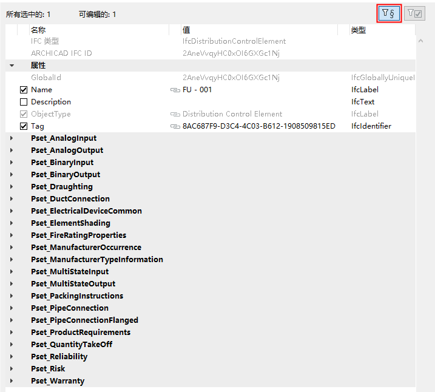
Task: Click the IfcDistributionControlElement value
Action: click(x=234, y=41)
